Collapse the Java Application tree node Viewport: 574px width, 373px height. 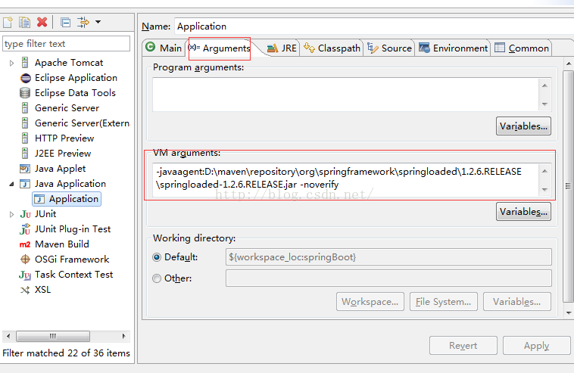(x=11, y=184)
